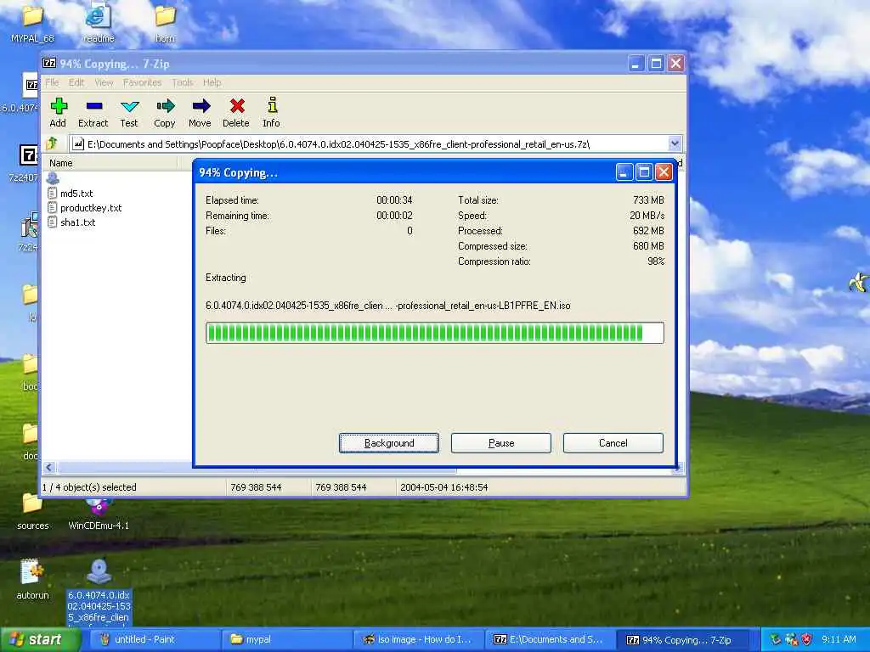Image resolution: width=870 pixels, height=652 pixels.
Task: Maximize the 94% Copying dialog
Action: (644, 172)
